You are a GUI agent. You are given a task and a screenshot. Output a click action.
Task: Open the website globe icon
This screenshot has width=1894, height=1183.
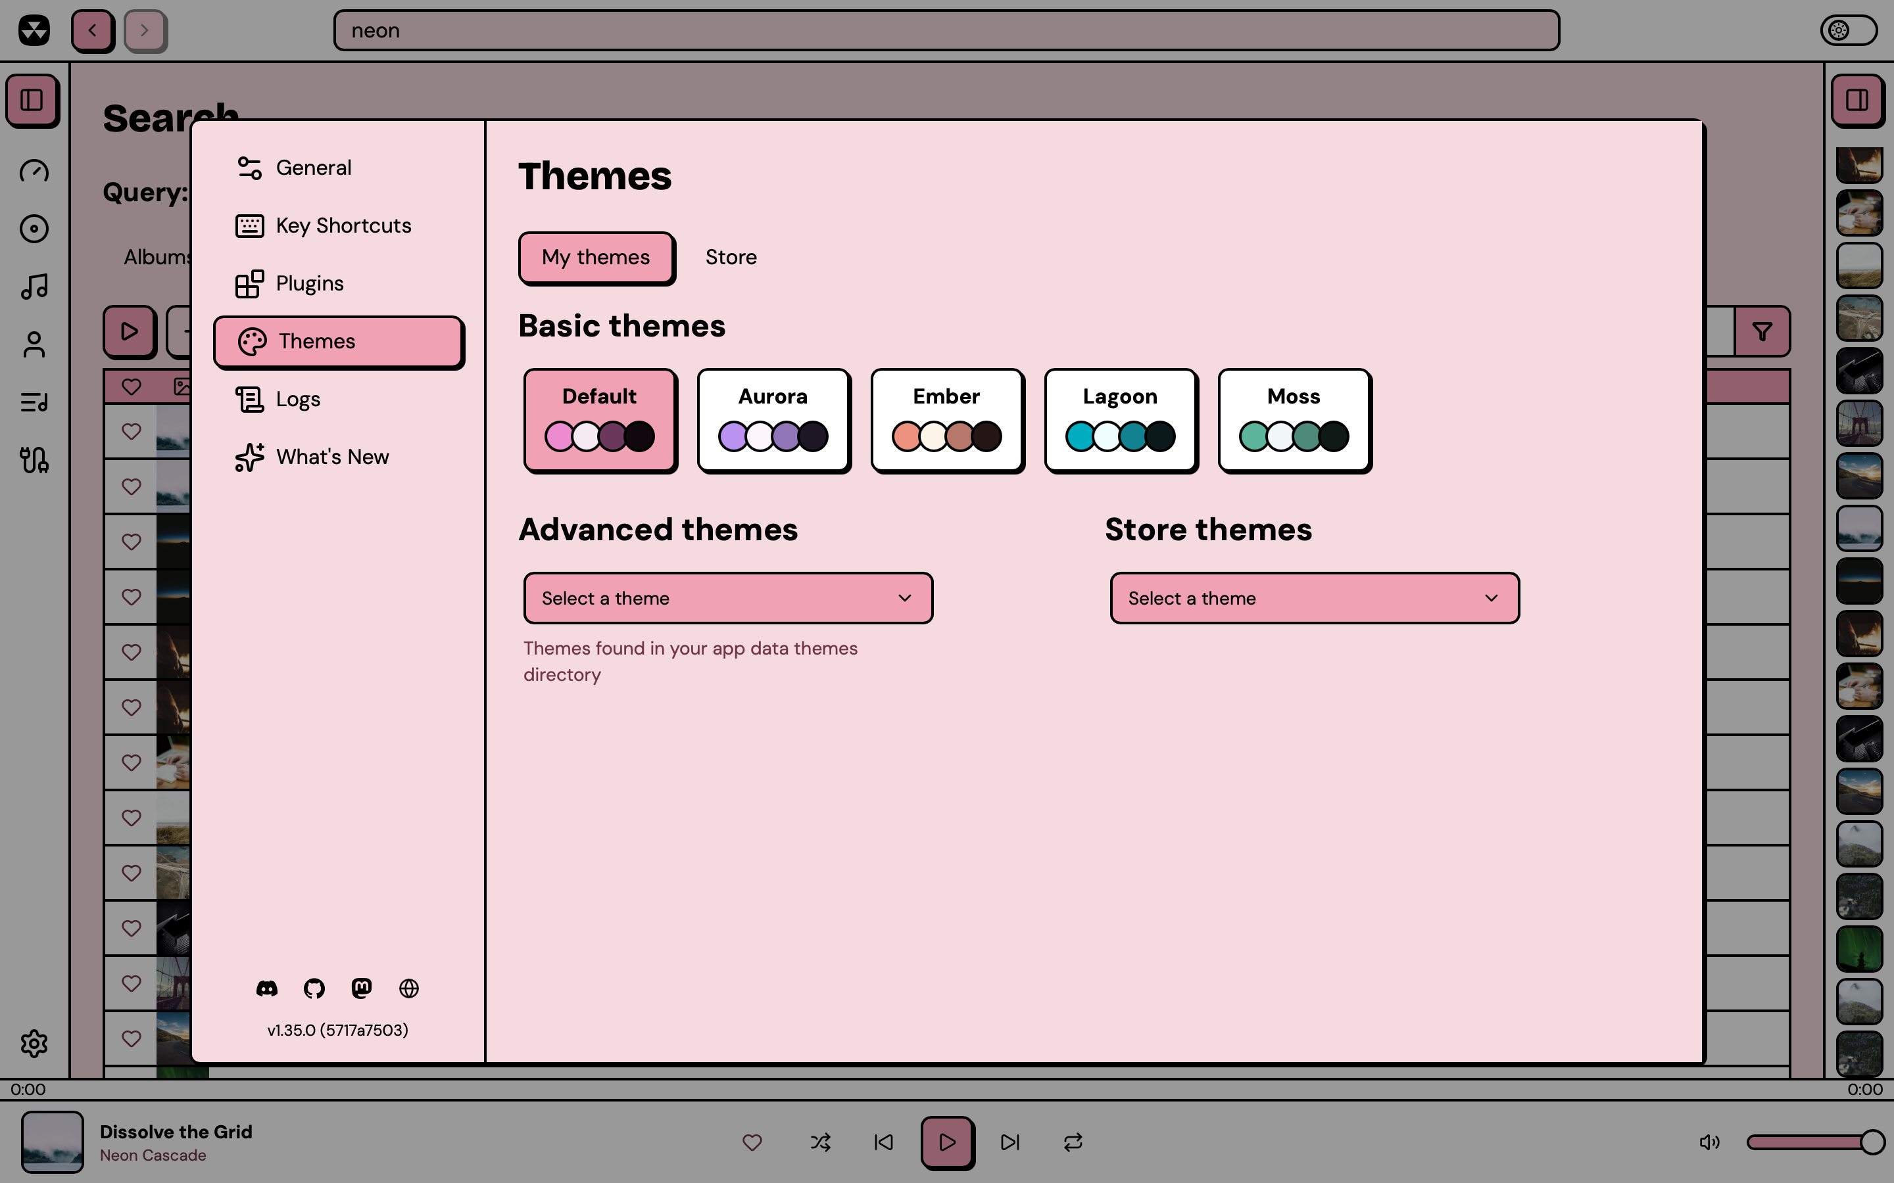coord(408,988)
